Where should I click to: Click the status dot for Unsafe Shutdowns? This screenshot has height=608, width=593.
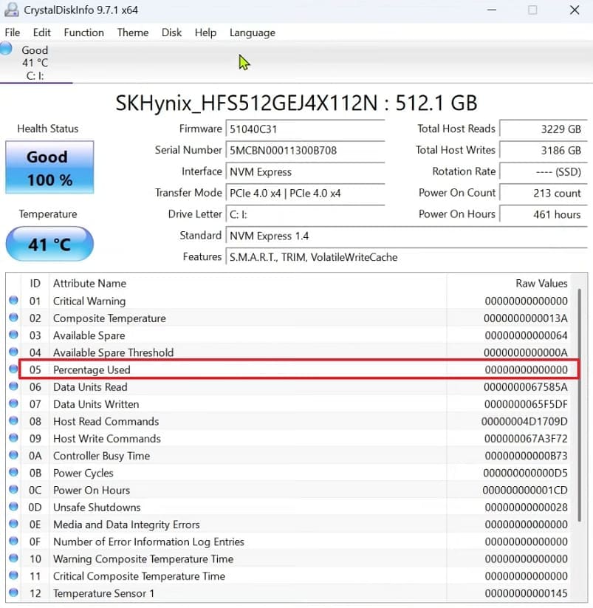click(x=13, y=506)
